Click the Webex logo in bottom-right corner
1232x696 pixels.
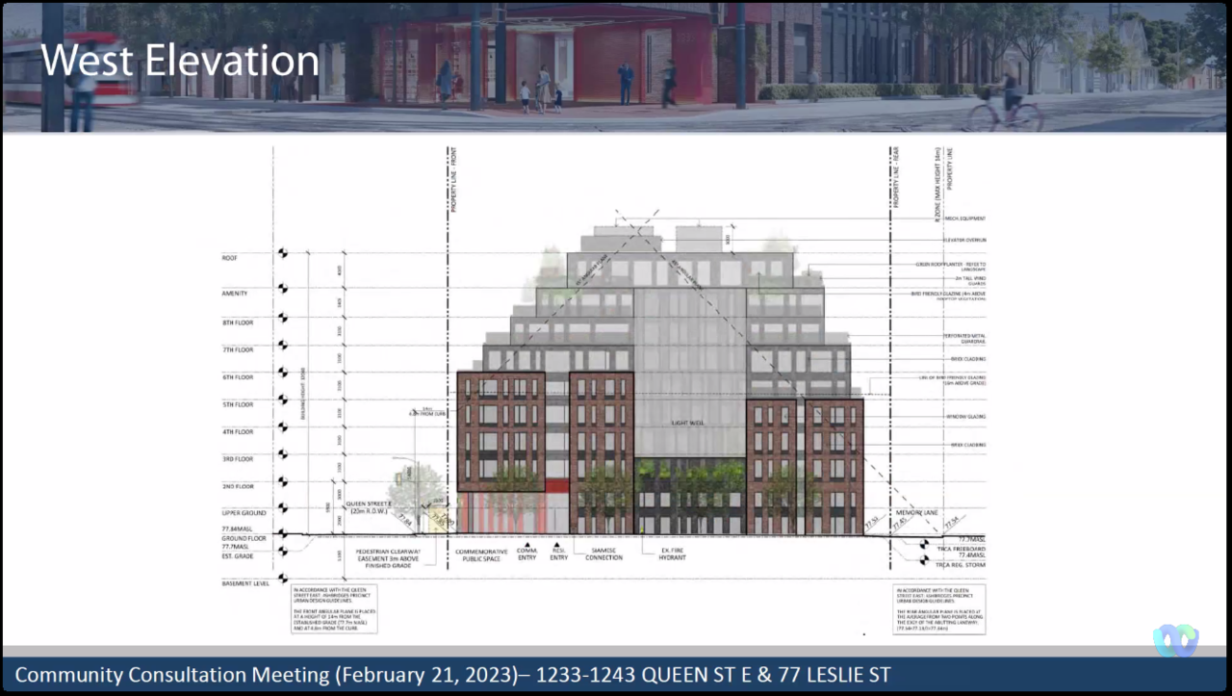click(1175, 640)
